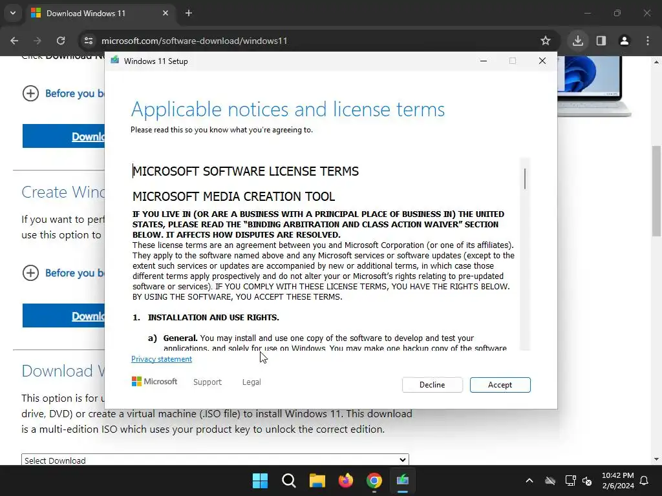Click the Microsoft logo in Setup footer
662x496 pixels.
click(155, 381)
